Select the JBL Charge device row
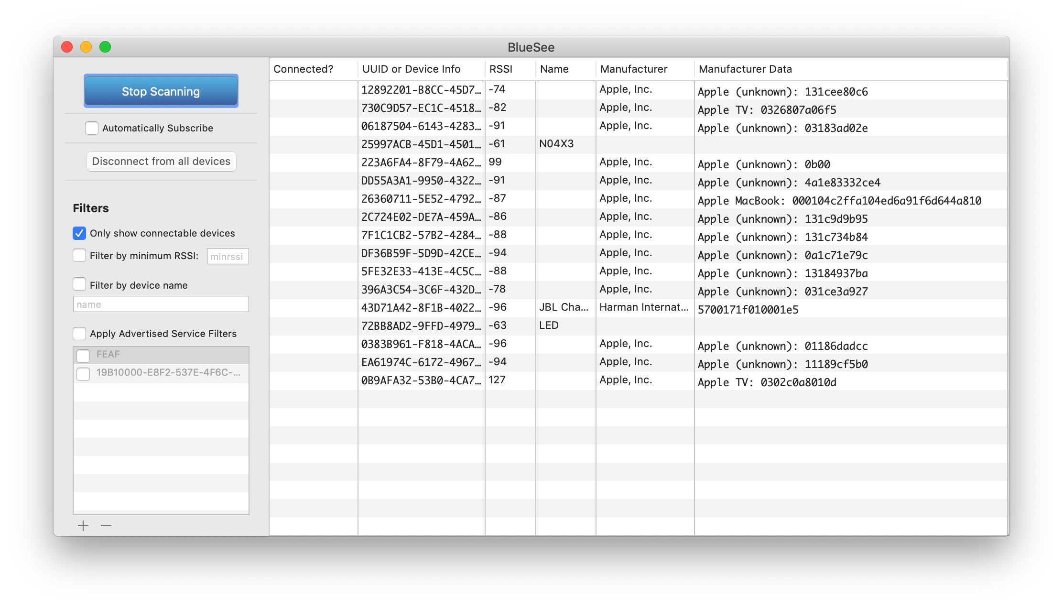This screenshot has height=607, width=1063. pyautogui.click(x=564, y=308)
